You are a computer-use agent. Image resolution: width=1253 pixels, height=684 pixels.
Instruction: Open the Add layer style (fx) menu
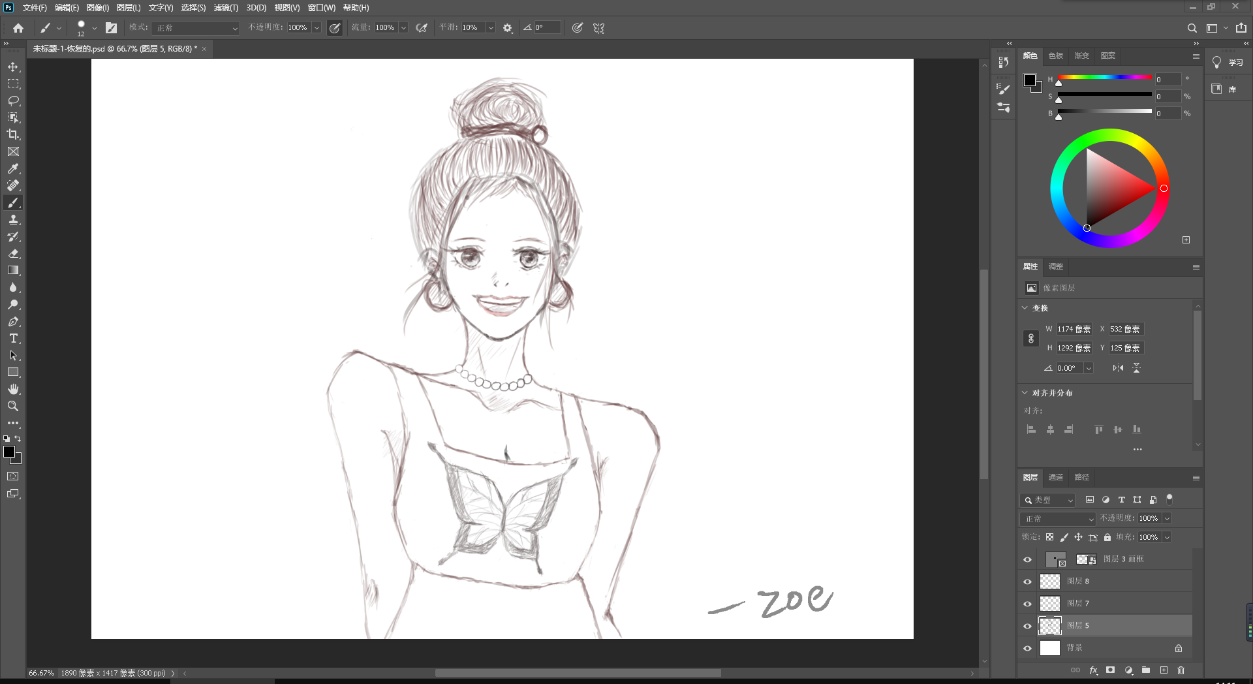1093,670
